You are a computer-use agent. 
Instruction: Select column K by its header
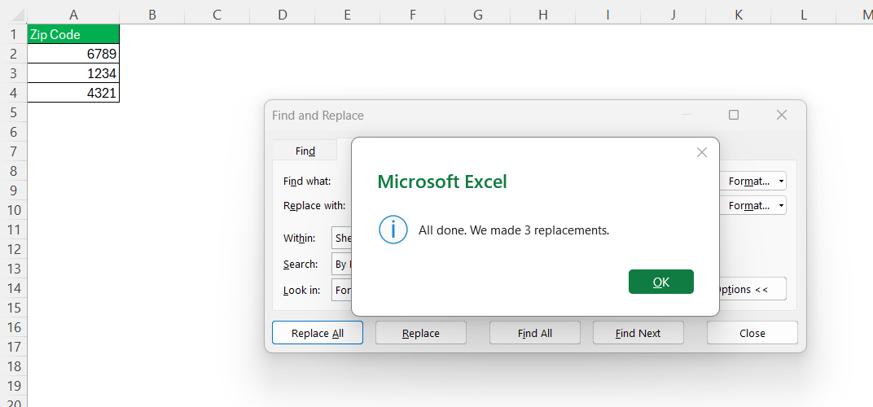(x=739, y=15)
